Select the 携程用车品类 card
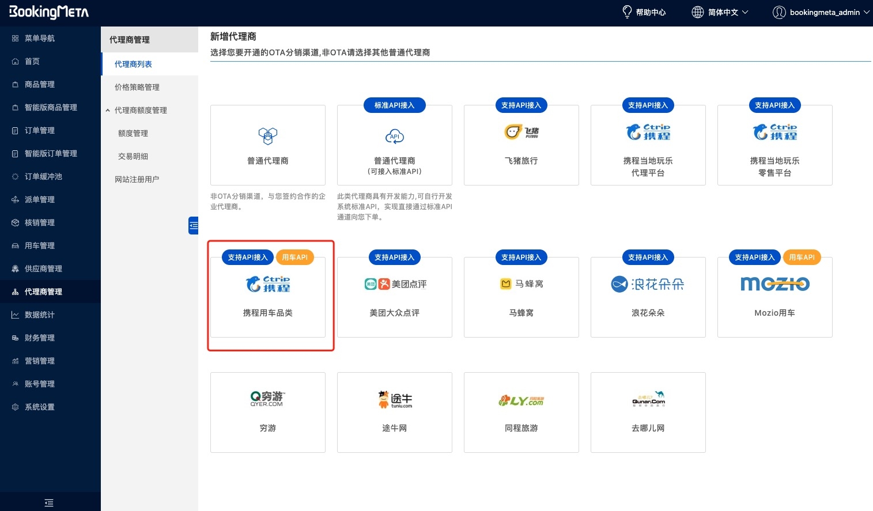Image resolution: width=873 pixels, height=511 pixels. point(268,297)
